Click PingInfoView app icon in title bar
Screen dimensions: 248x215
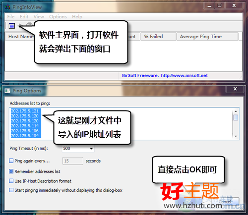pos(7,7)
